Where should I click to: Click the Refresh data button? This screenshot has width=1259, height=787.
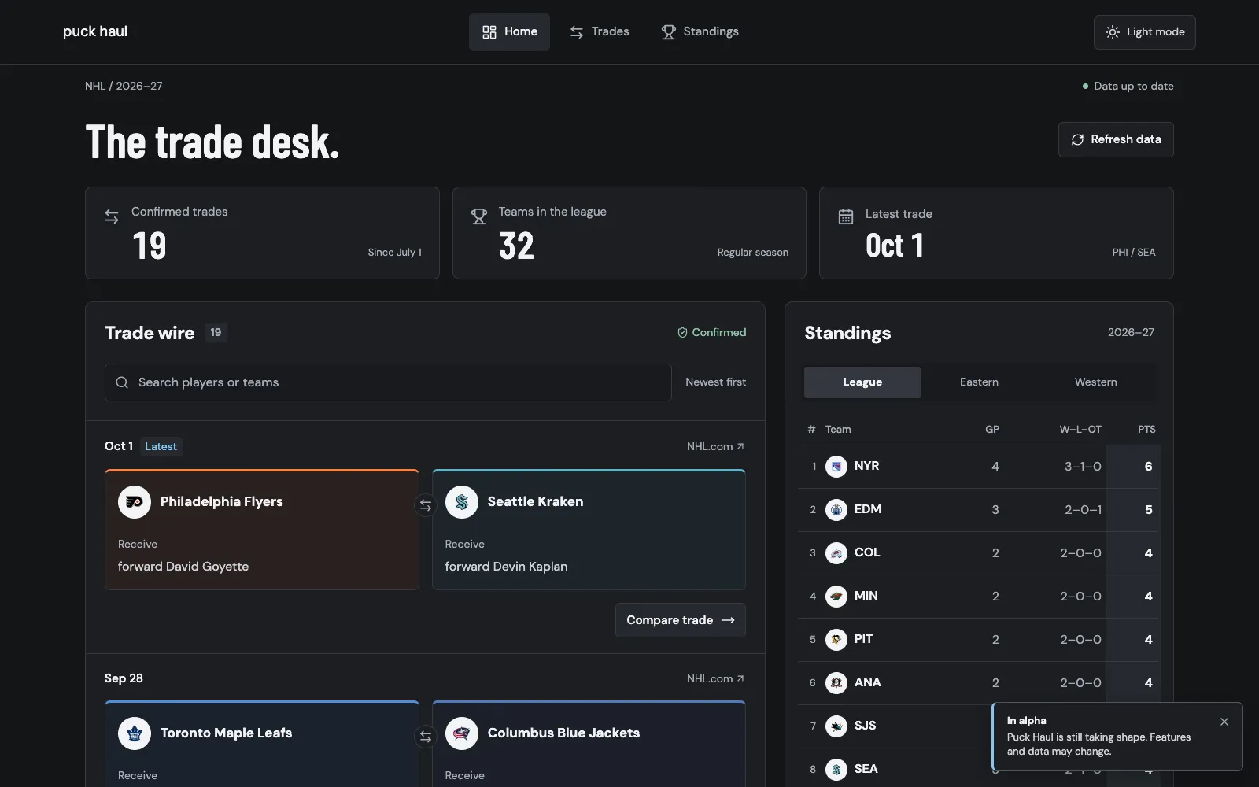pyautogui.click(x=1116, y=139)
